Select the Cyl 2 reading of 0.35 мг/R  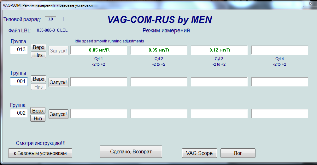[159, 50]
